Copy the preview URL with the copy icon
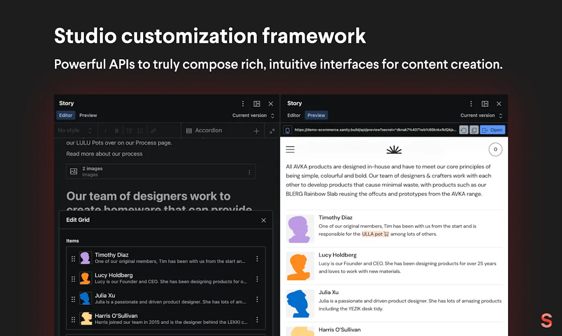The image size is (562, 336). pos(474,130)
